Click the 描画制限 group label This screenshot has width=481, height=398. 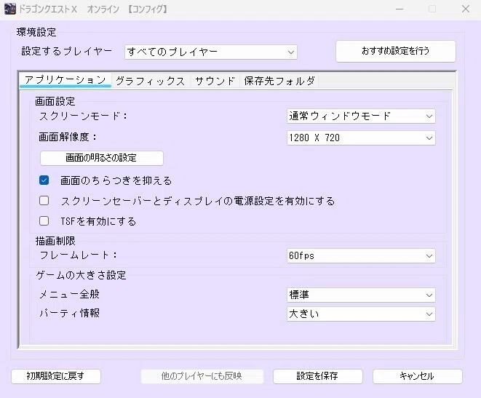click(55, 241)
